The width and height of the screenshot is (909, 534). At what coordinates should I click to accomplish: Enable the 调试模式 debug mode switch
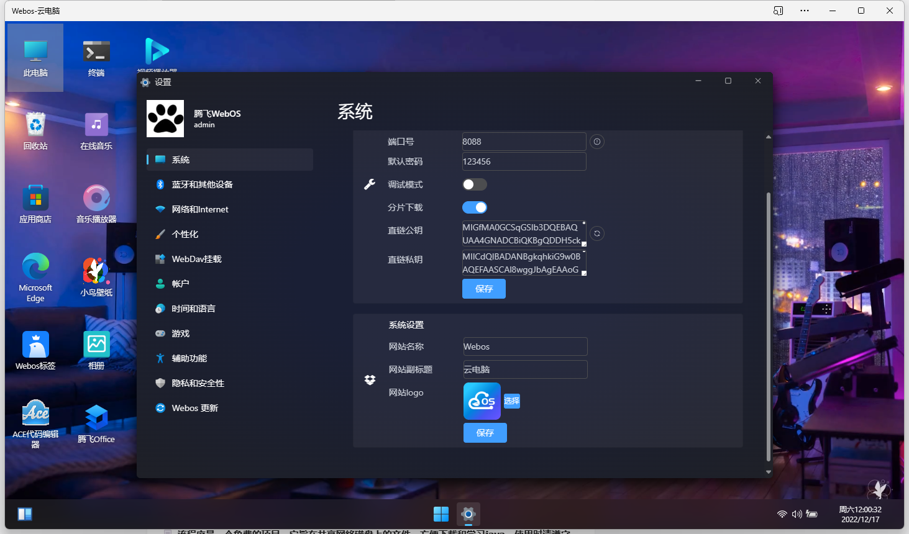click(x=475, y=184)
